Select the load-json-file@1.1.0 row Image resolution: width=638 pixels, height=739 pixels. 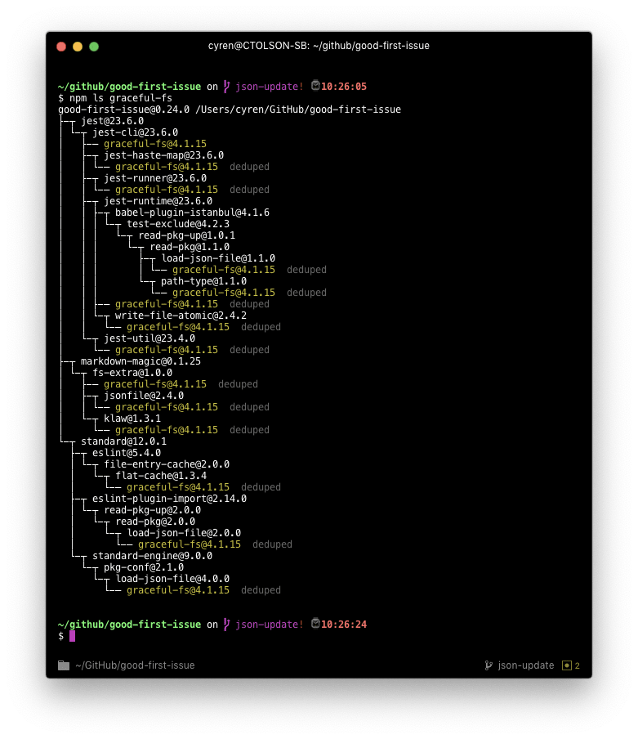tap(218, 258)
